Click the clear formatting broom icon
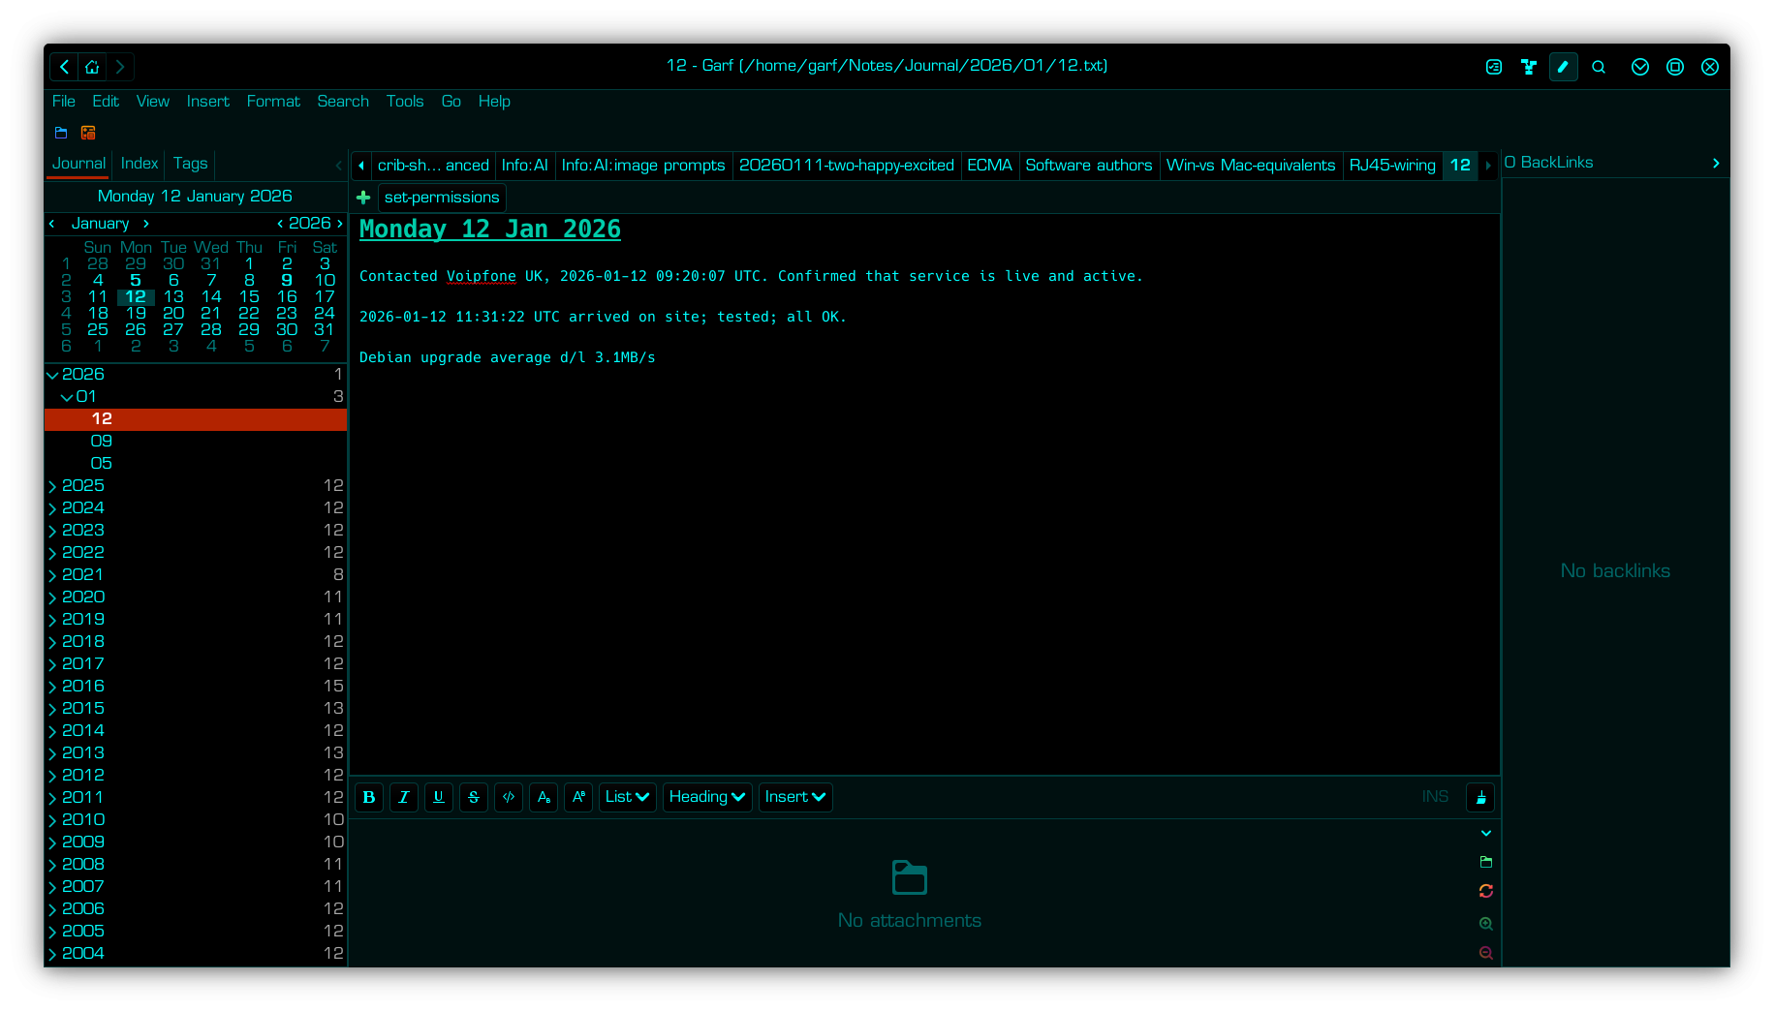Viewport: 1774px width, 1011px height. [1480, 797]
